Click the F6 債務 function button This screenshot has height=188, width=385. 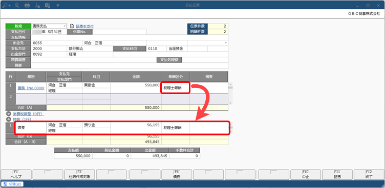coord(177,175)
